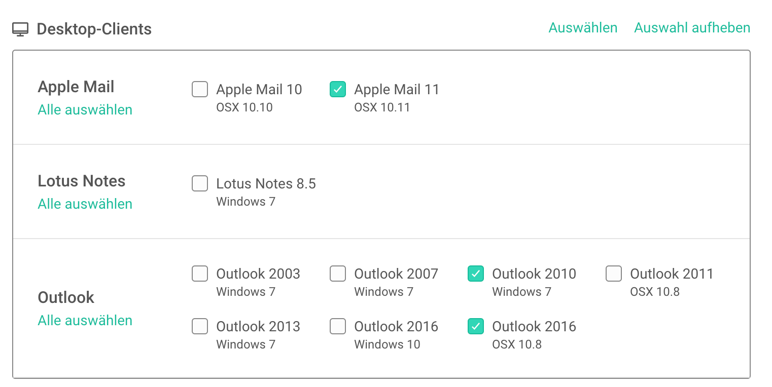This screenshot has height=387, width=772.
Task: Click the Outlook 2010 label
Action: click(534, 274)
